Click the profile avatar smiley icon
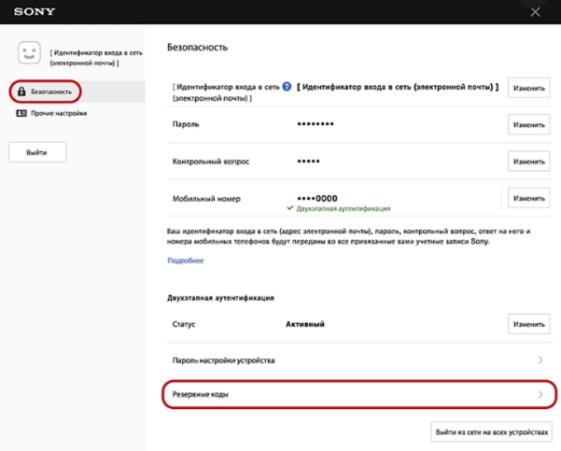The height and width of the screenshot is (451, 561). [x=30, y=54]
